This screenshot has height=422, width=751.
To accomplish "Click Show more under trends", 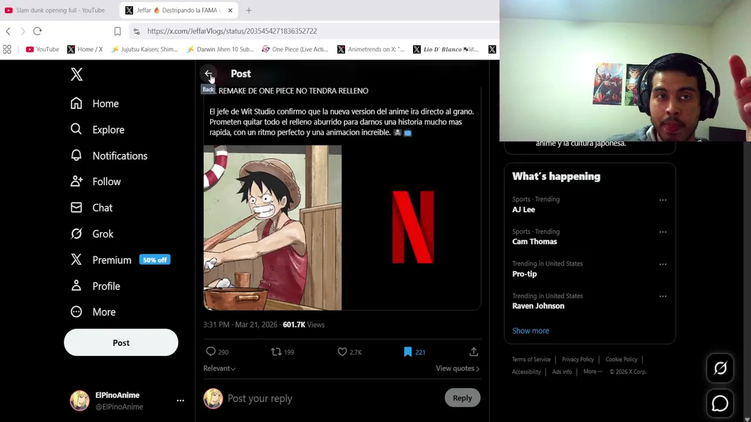I will tap(530, 331).
